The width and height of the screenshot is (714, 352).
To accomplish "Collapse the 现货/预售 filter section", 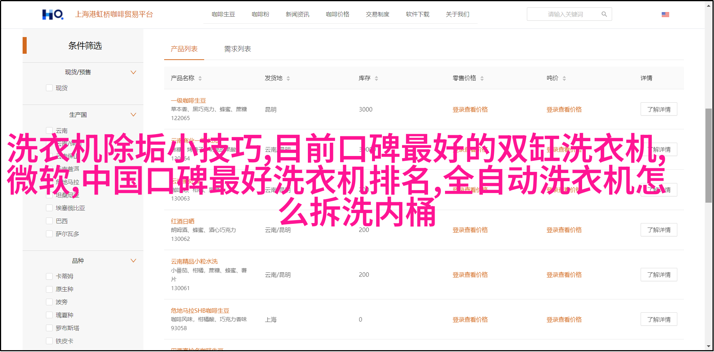I will coord(133,72).
